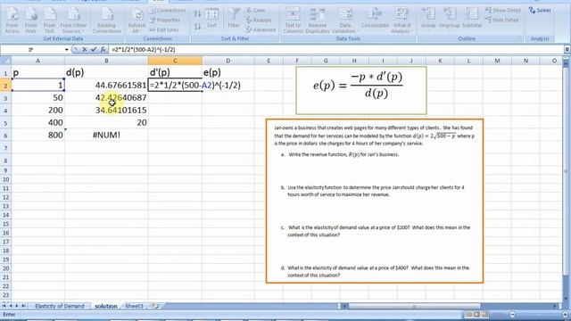Switch to Page Layout view icon

[476, 314]
